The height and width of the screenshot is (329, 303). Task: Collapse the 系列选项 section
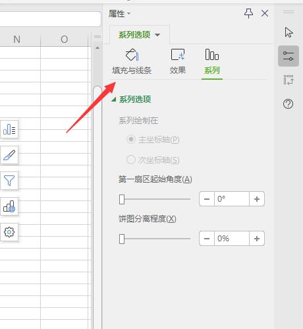113,100
